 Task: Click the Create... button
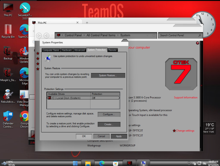tap(109, 125)
